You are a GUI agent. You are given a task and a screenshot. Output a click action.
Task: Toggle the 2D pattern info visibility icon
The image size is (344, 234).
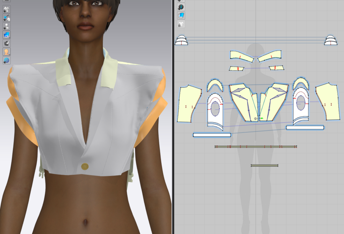tap(181, 7)
